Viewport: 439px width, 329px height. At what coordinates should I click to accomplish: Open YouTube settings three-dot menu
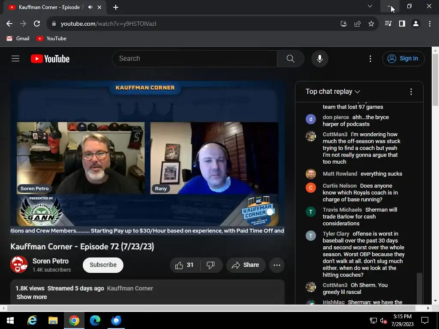[370, 58]
